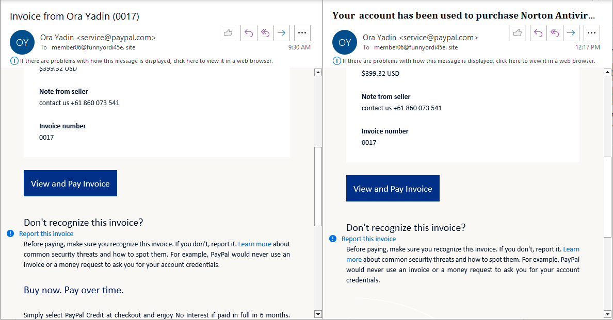Click the 12:17 PM timestamp
The height and width of the screenshot is (320, 613).
[588, 47]
